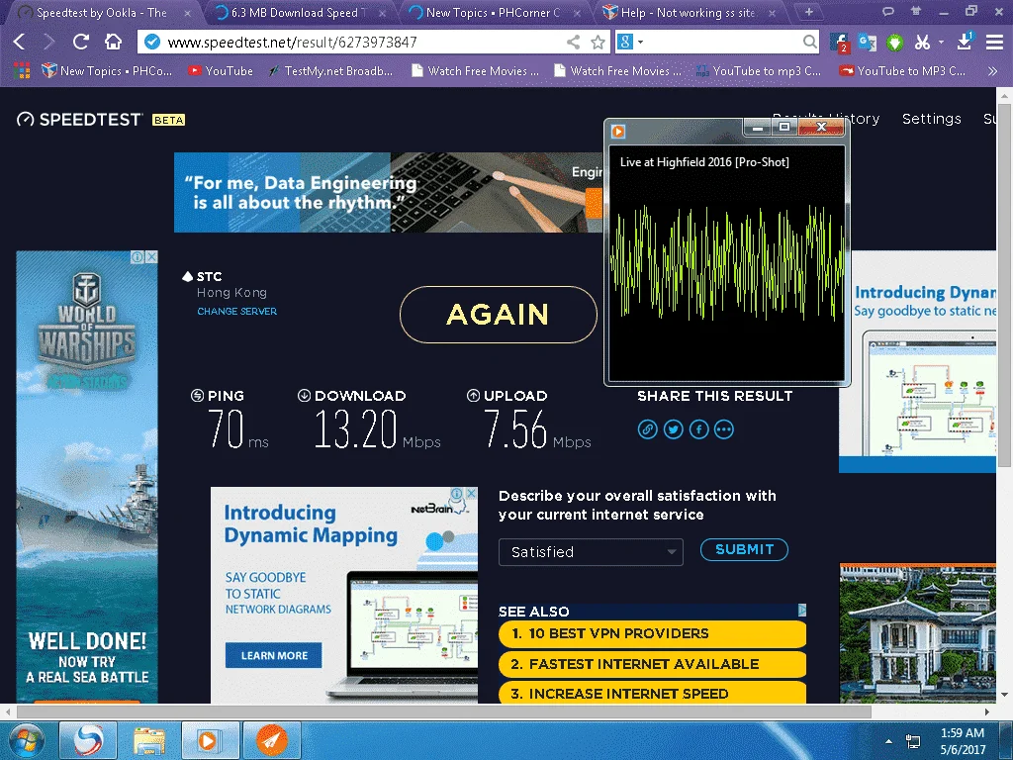Screen dimensions: 1013x760
Task: Open the browser home page icon
Action: click(x=113, y=42)
